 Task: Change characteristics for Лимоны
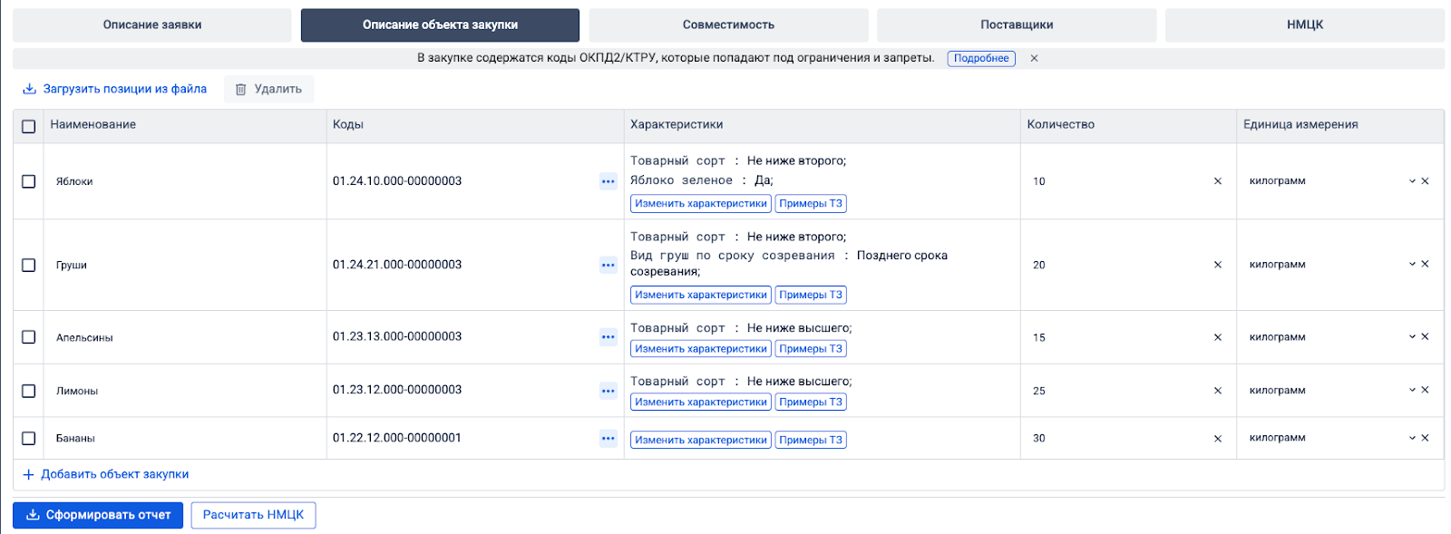point(701,403)
